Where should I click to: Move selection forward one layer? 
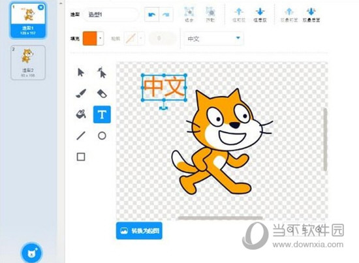pos(239,14)
